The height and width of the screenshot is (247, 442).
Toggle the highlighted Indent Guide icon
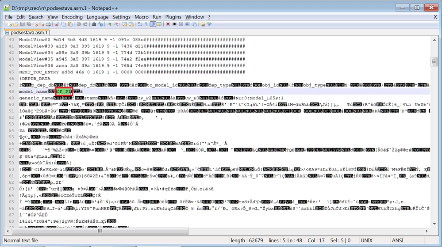[153, 24]
